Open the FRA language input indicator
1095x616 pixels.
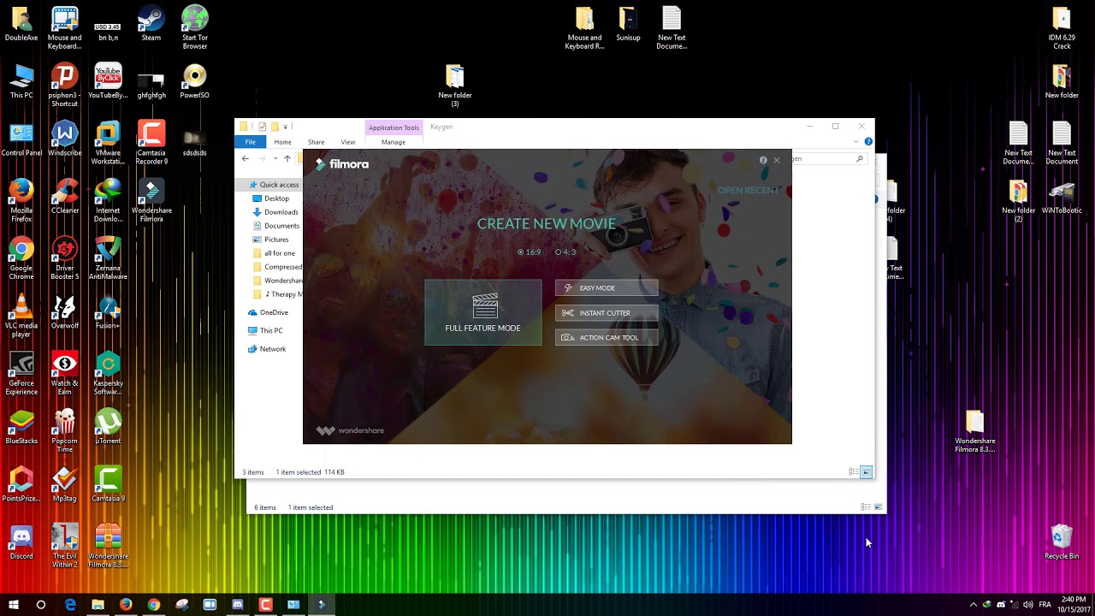(x=1045, y=604)
